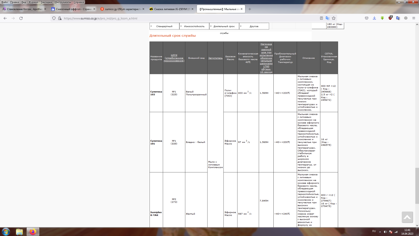The width and height of the screenshot is (419, 236).
Task: Click the page vertical scrollbar thumb
Action: coord(417,186)
